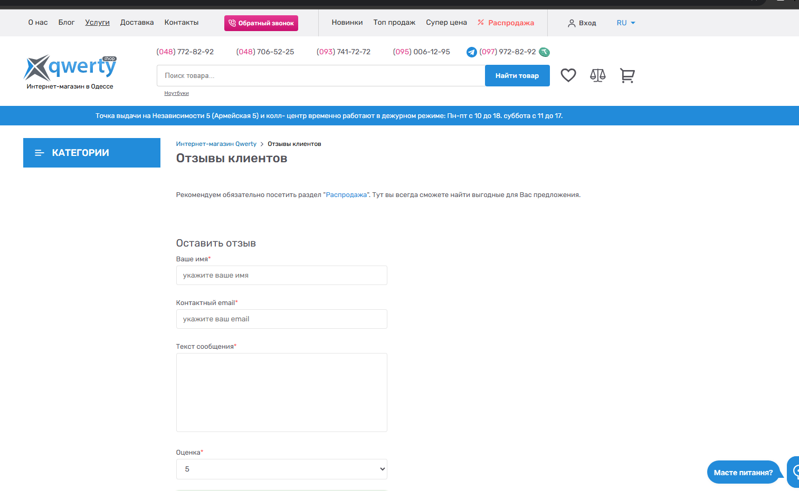Open the chat bubble widget icon
The width and height of the screenshot is (799, 491).
pyautogui.click(x=794, y=472)
